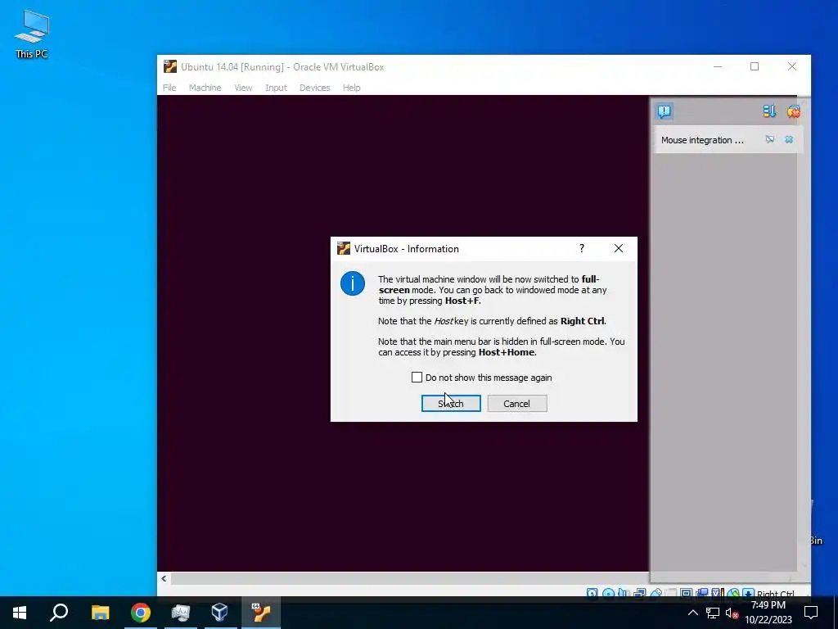This screenshot has width=838, height=629.
Task: Open the Help menu
Action: tap(352, 88)
